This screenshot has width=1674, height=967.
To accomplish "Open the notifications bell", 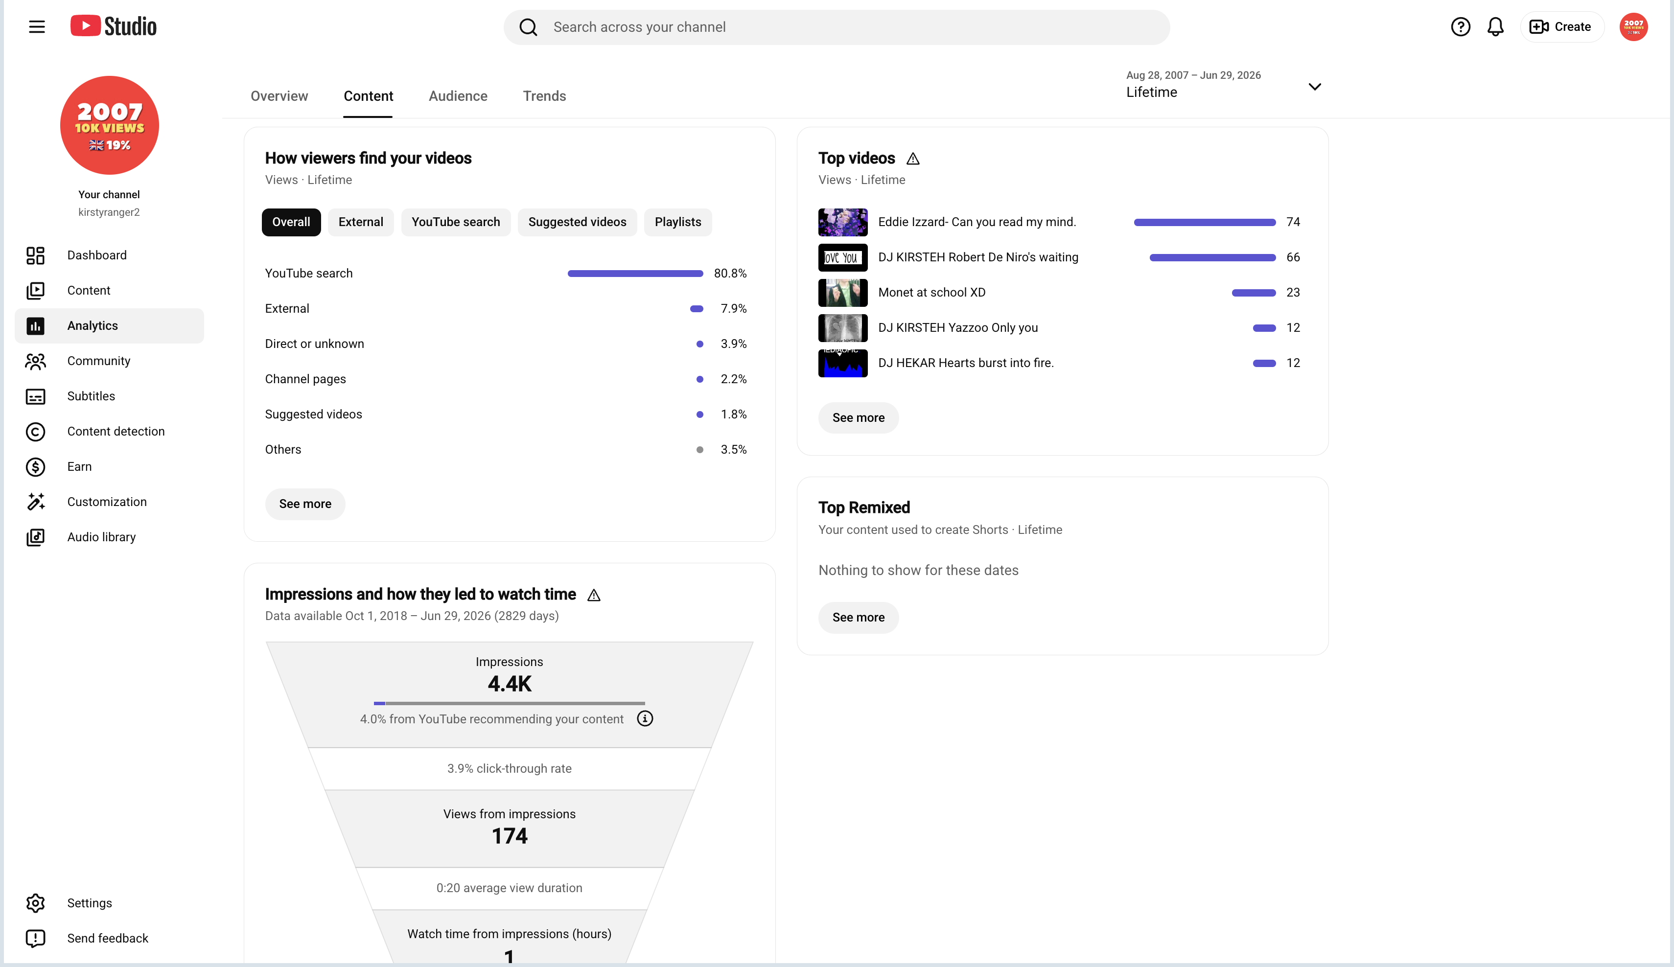I will [1495, 26].
